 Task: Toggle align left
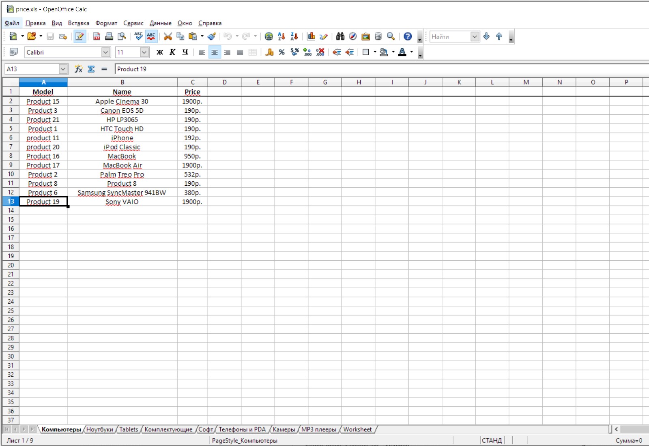point(202,52)
